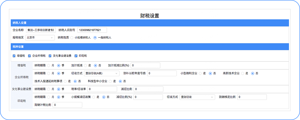Choose 是 for 高新技术企业
This screenshot has width=300, height=120.
[x=243, y=73]
